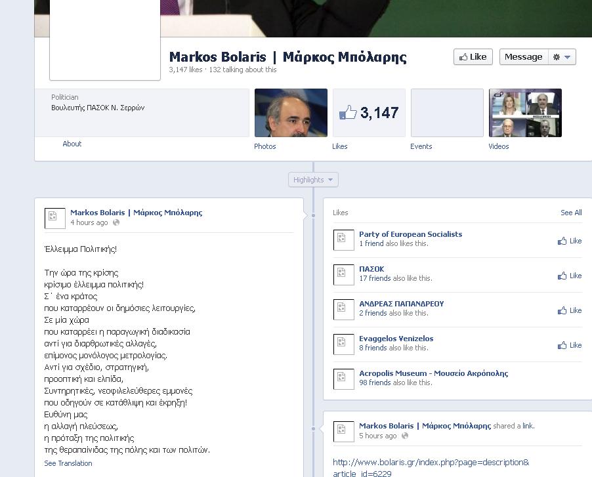The height and width of the screenshot is (477, 592).
Task: Open the Videos thumbnail
Action: click(x=525, y=113)
